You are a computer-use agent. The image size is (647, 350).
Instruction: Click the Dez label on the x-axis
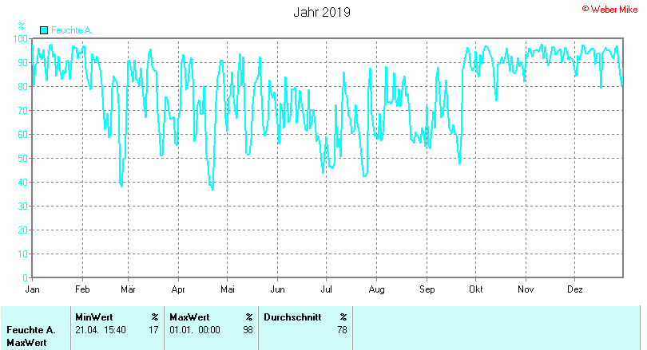pos(575,289)
